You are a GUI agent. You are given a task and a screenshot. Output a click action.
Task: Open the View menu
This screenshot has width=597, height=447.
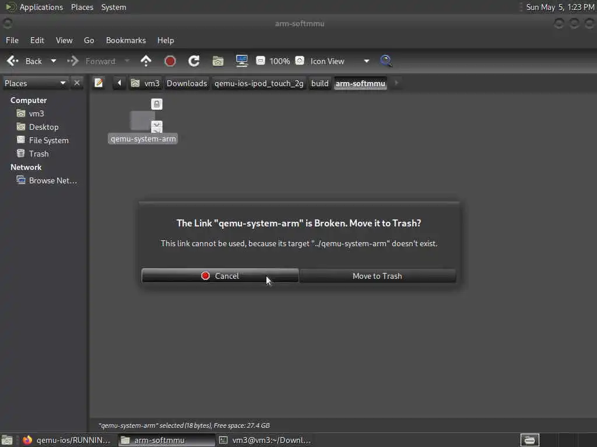pyautogui.click(x=64, y=40)
